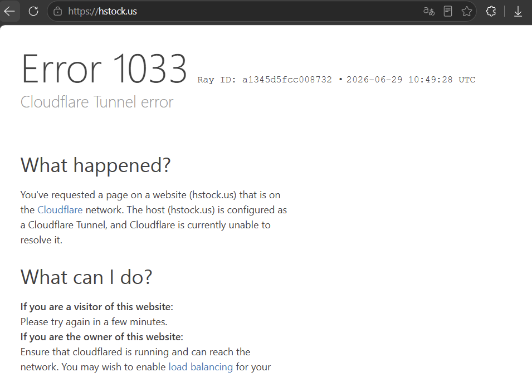Select the What happened? heading
This screenshot has height=377, width=532.
95,165
